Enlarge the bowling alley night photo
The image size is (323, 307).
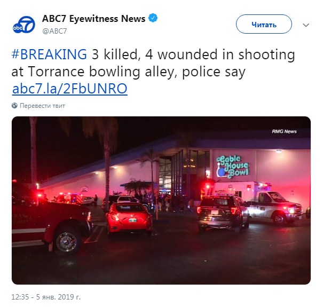tap(161, 200)
